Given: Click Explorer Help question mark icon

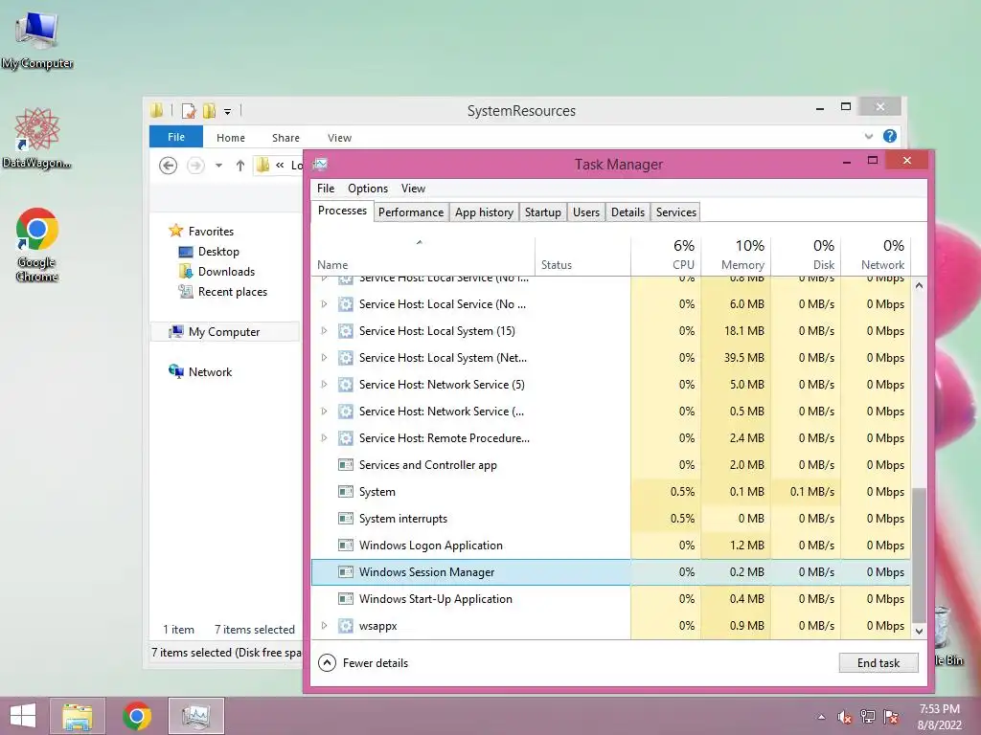Looking at the screenshot, I should [x=890, y=136].
